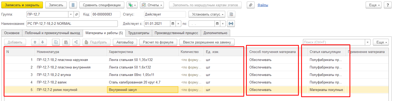Click the paste rows icon

[x=66, y=42]
